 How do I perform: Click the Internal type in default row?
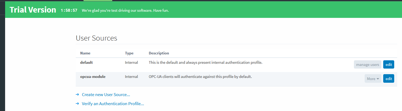(x=132, y=62)
